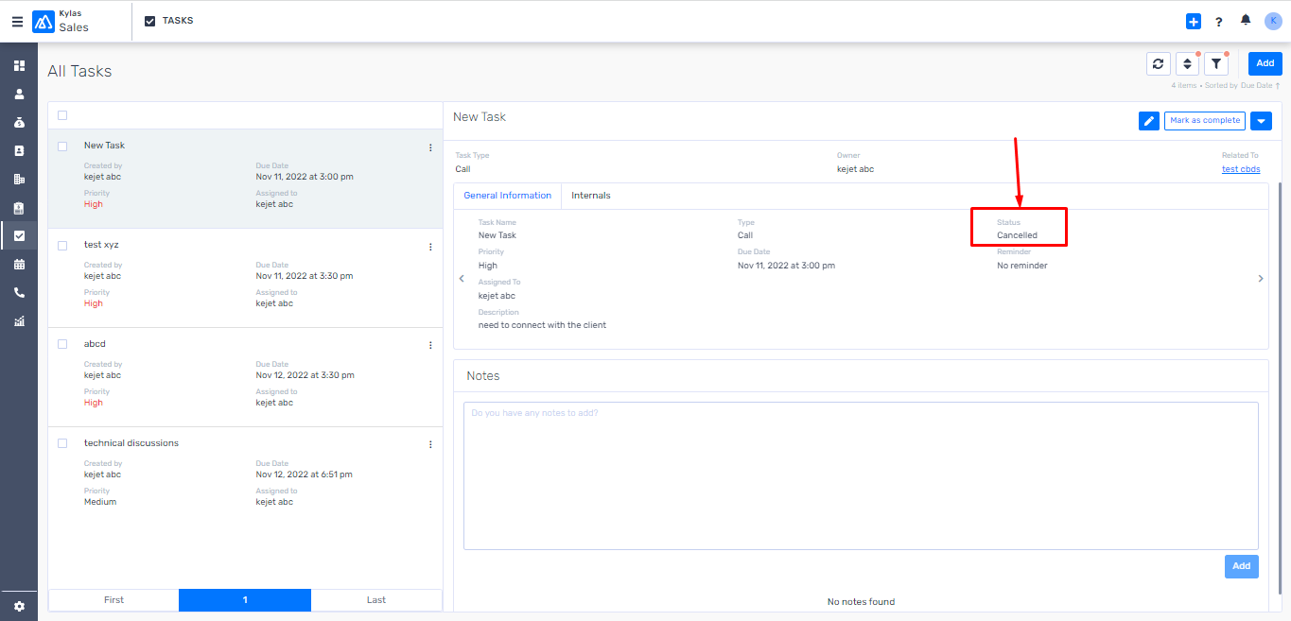Open the notifications bell
The width and height of the screenshot is (1291, 621).
(x=1246, y=20)
